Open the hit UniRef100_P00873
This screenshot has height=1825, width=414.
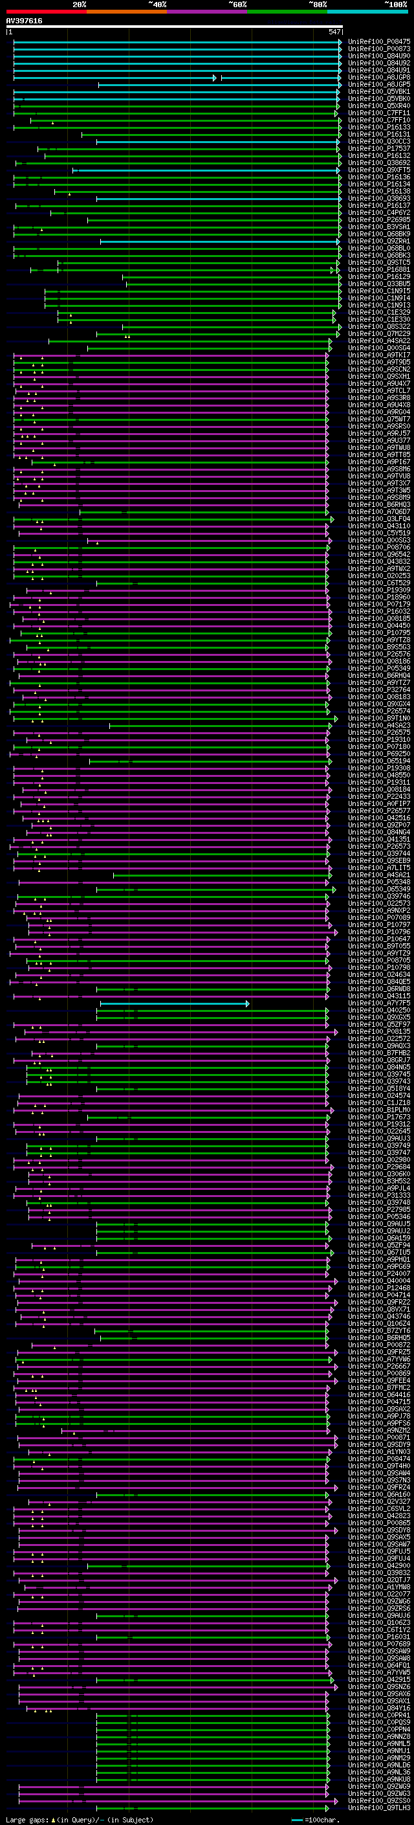point(378,49)
